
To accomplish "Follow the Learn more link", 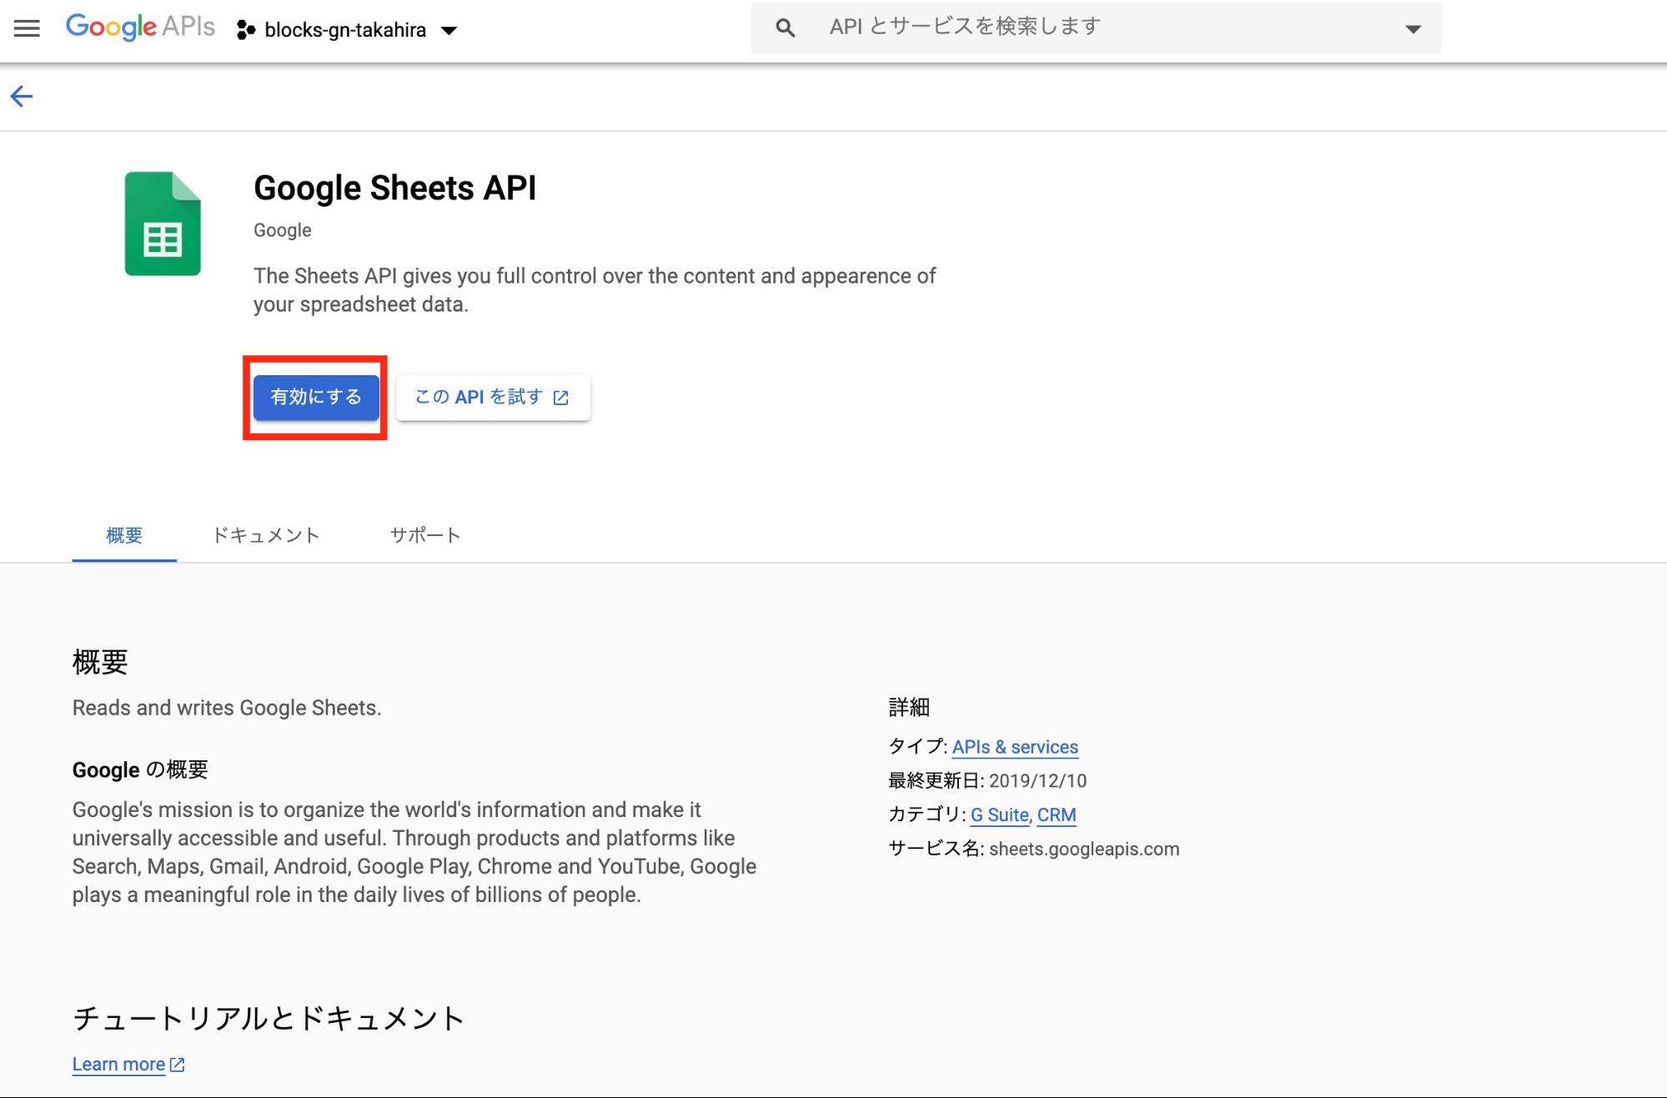I will coord(128,1065).
